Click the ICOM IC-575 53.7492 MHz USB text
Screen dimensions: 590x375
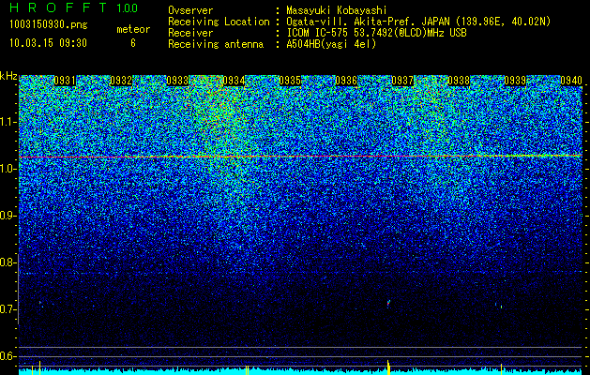(x=376, y=33)
